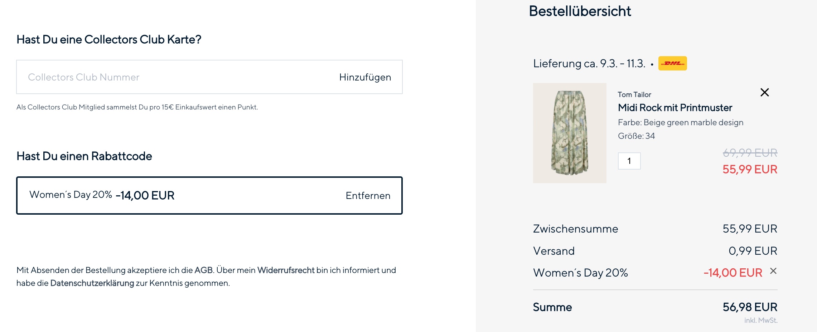This screenshot has height=332, width=817.
Task: Click the Bestellübersicht heading
Action: coord(580,11)
